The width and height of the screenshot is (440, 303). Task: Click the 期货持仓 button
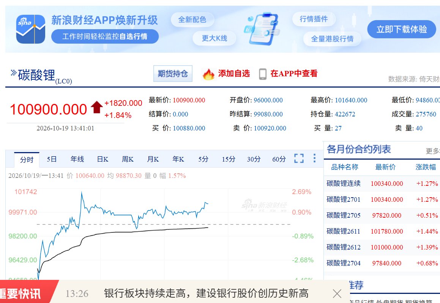173,74
